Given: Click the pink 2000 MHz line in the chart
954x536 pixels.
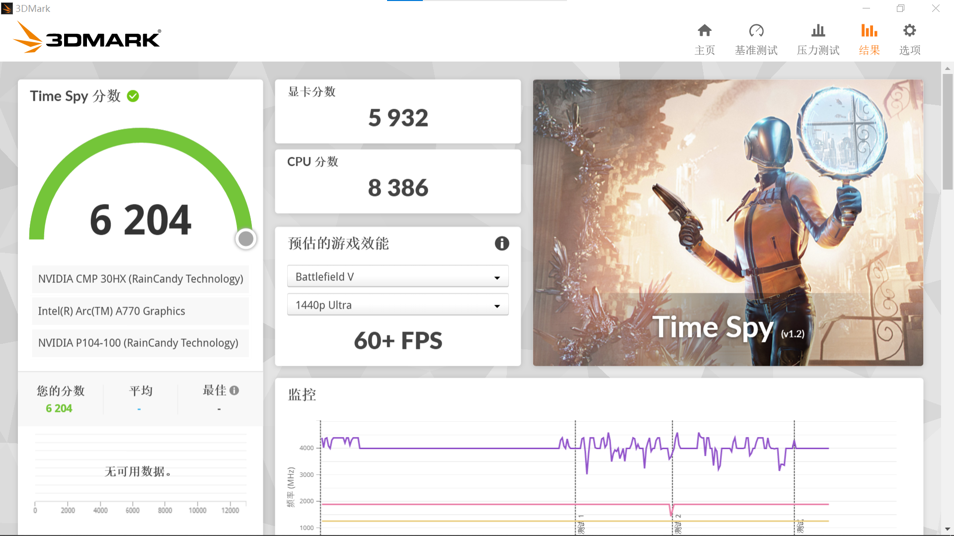Looking at the screenshot, I should pyautogui.click(x=497, y=504).
